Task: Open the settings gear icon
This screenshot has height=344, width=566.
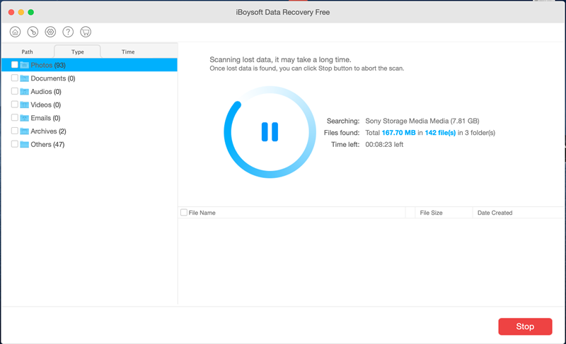Action: pyautogui.click(x=50, y=32)
